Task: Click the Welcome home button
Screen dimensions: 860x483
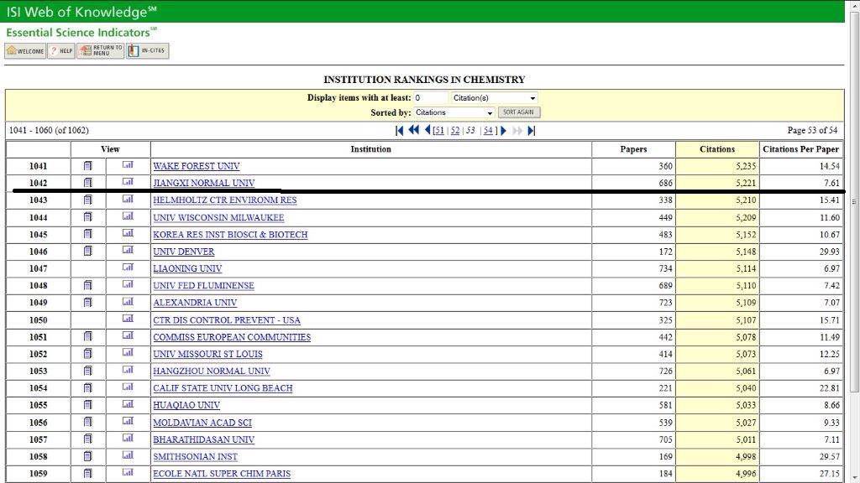Action: 25,51
